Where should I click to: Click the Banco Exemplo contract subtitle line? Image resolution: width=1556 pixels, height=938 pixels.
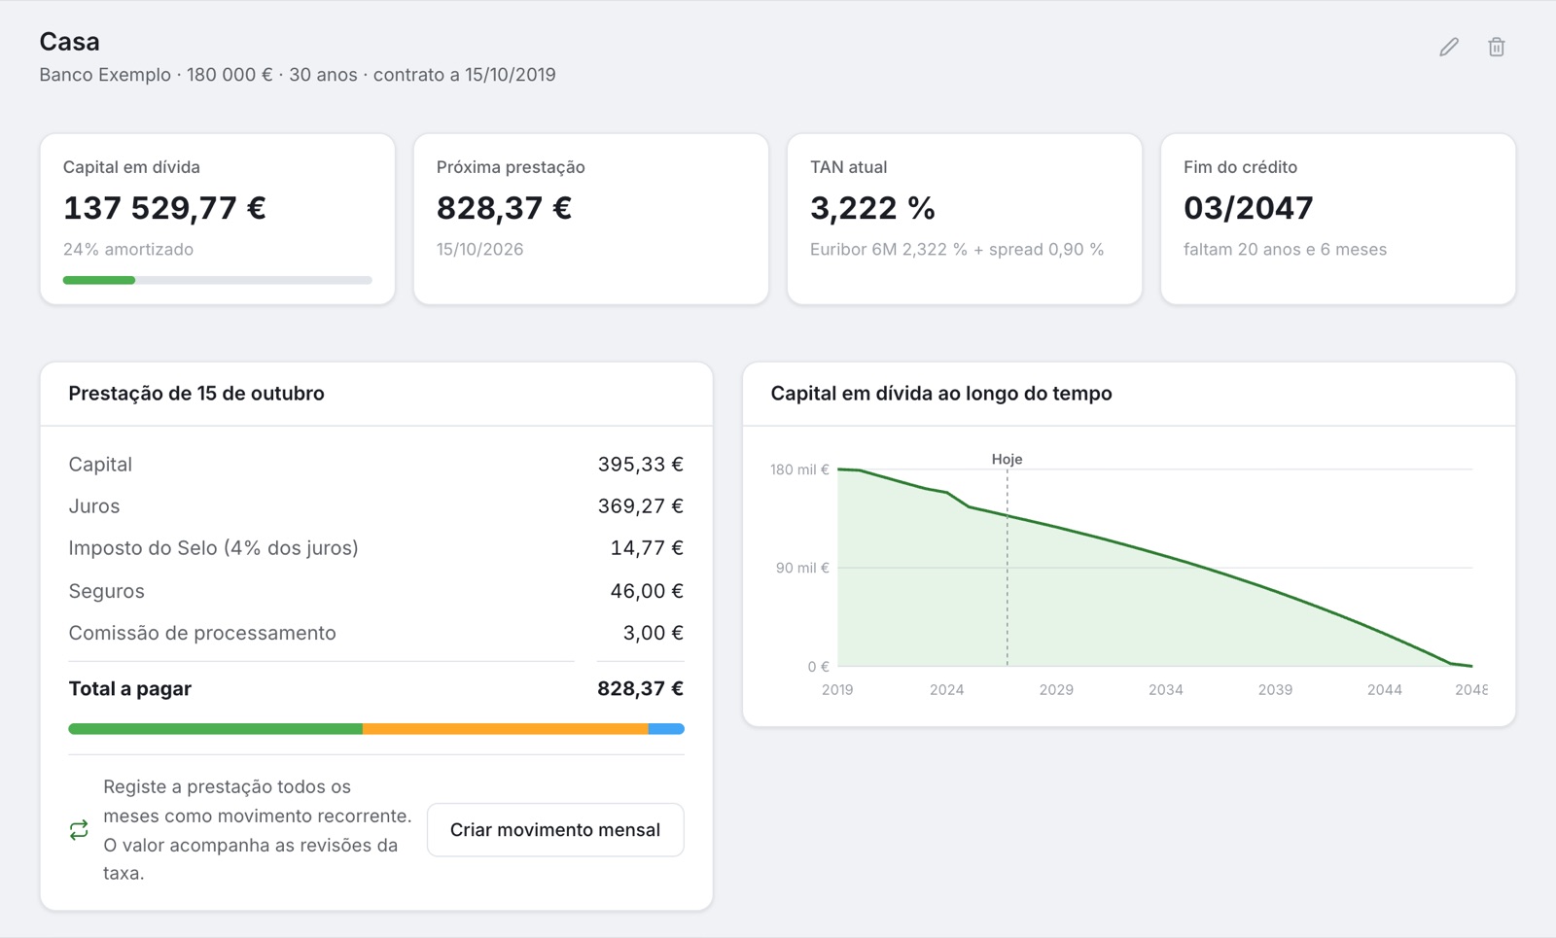tap(298, 75)
